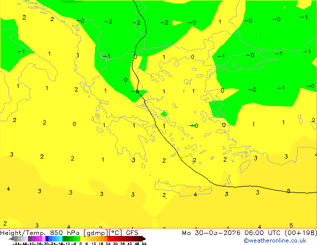The image size is (317, 245).
Task: Click the 'GFS' model name in title
Action: 132,233
